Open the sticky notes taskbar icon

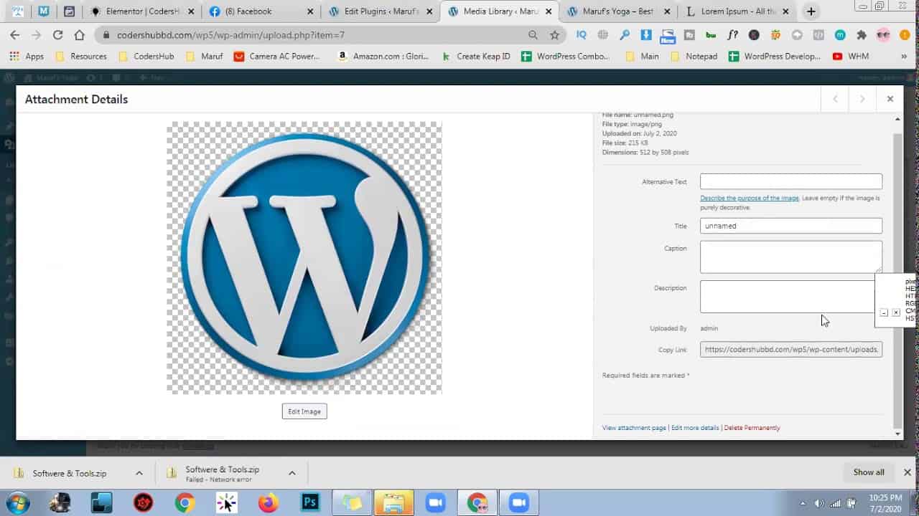(x=352, y=503)
